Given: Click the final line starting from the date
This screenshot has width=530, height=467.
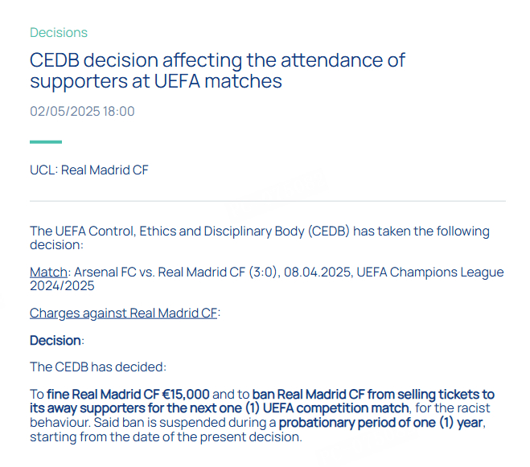Looking at the screenshot, I should click(x=166, y=437).
